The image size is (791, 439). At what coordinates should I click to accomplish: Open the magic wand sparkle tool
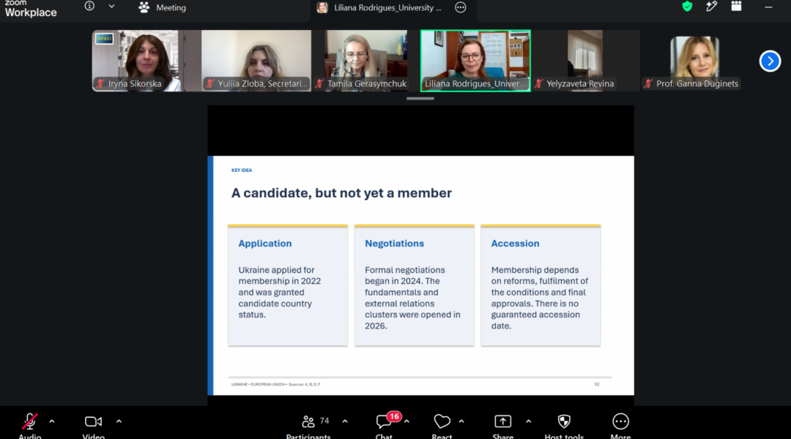coord(712,6)
